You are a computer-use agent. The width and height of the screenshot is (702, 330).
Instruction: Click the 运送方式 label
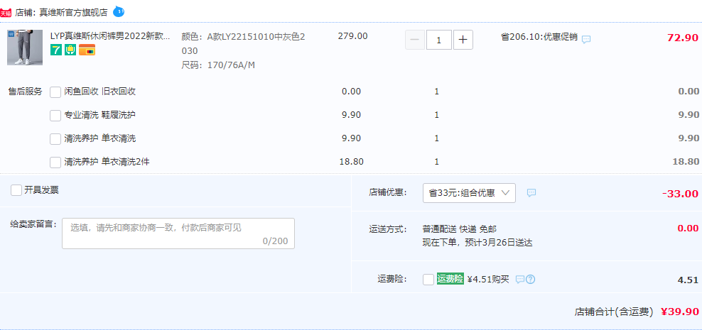coord(388,229)
